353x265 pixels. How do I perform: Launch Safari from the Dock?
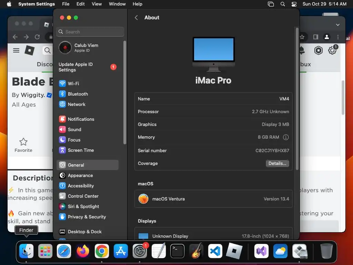coord(64,251)
